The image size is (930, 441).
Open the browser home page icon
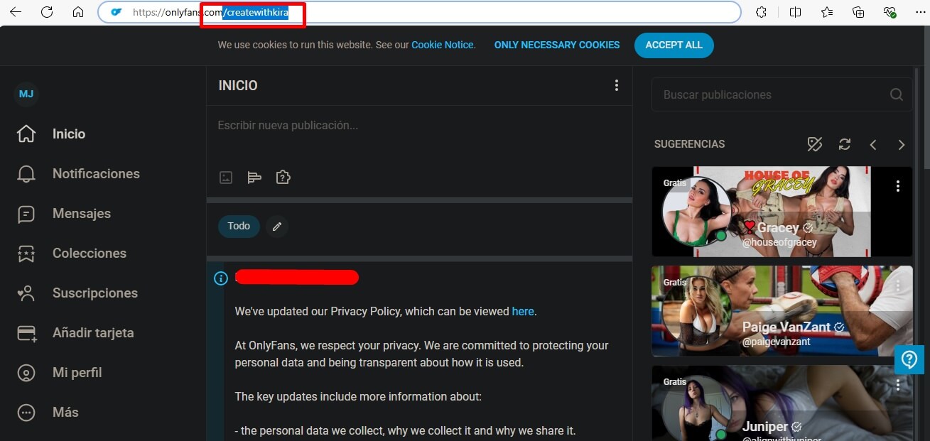coord(78,12)
